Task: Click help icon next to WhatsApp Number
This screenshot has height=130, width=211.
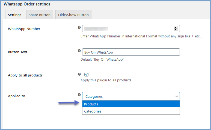Action: [79, 27]
